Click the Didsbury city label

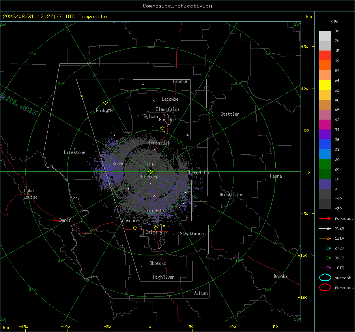coord(149,177)
